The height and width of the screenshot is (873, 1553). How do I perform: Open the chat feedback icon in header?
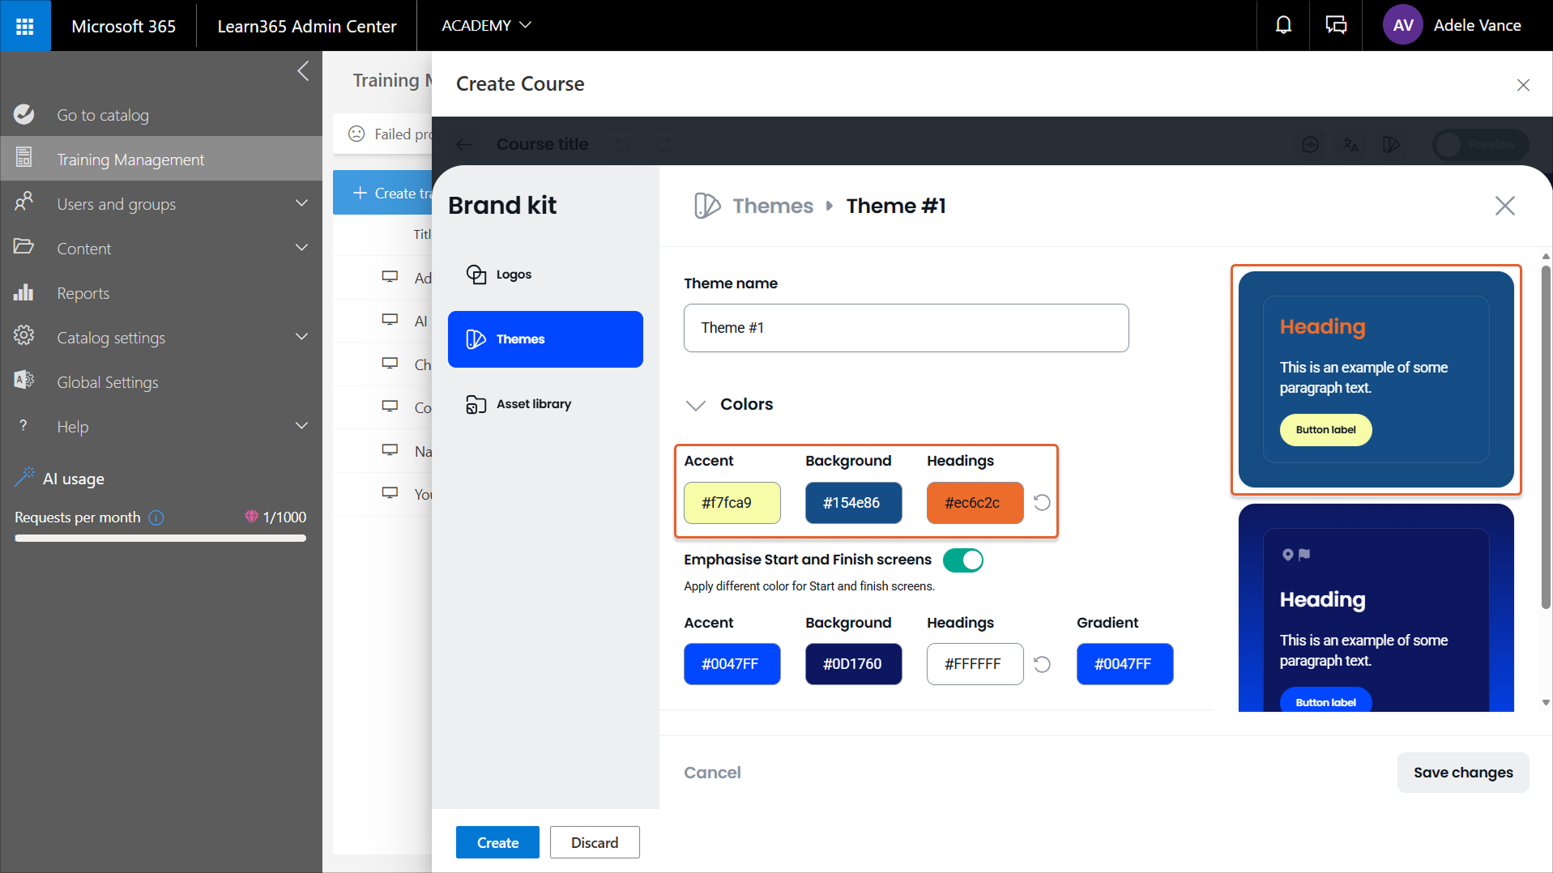[1335, 26]
